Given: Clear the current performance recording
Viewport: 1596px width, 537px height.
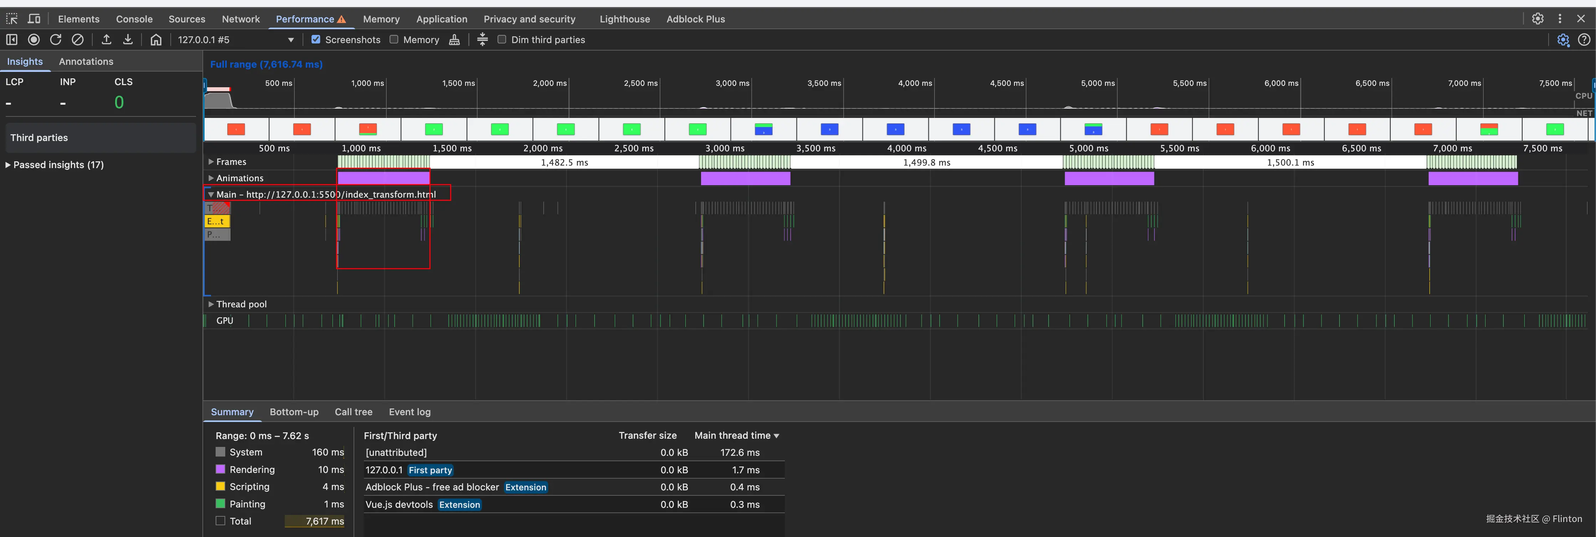Looking at the screenshot, I should (x=77, y=40).
